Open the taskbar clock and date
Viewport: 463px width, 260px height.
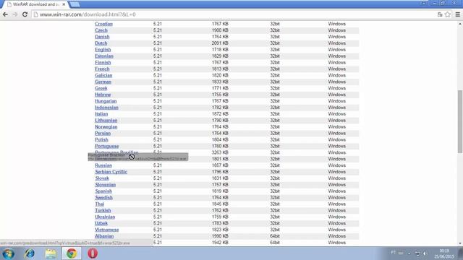pyautogui.click(x=443, y=253)
